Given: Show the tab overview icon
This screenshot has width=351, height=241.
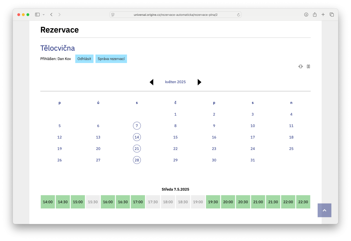Looking at the screenshot, I should tap(332, 15).
